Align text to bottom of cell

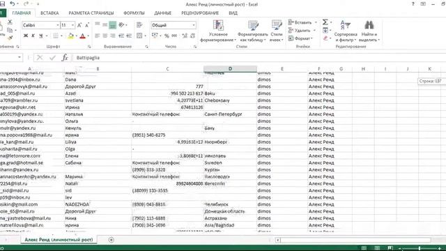pos(113,25)
